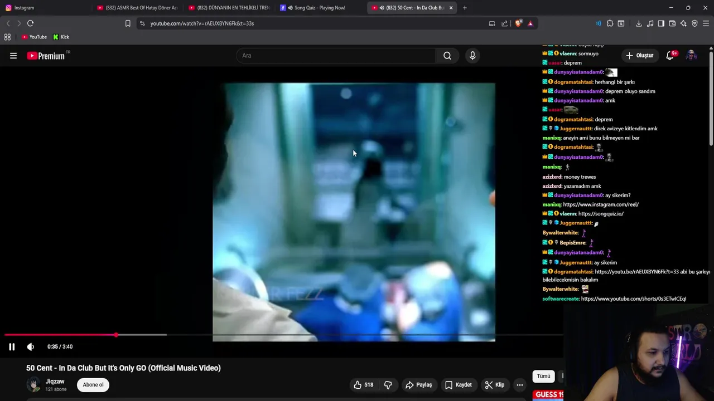Open site settings icon in address bar
This screenshot has width=714, height=401.
tap(142, 23)
